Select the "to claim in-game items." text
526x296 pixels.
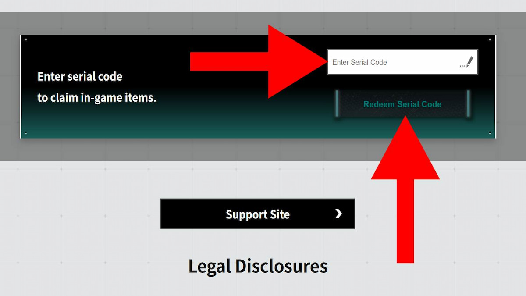[x=97, y=98]
